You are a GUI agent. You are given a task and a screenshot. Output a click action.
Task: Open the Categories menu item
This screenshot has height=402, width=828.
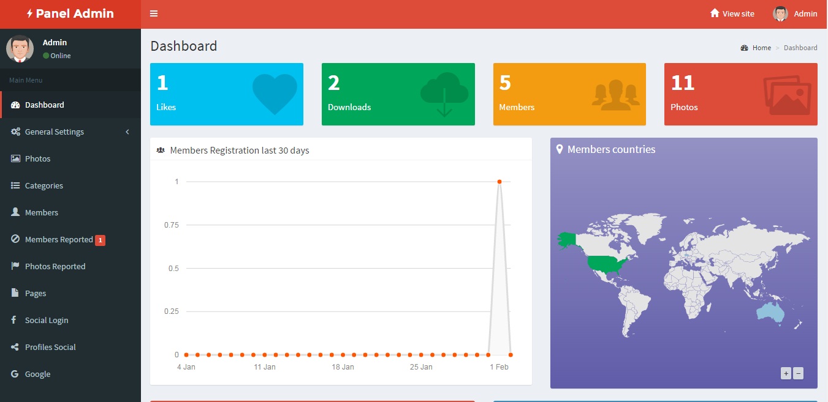tap(70, 185)
